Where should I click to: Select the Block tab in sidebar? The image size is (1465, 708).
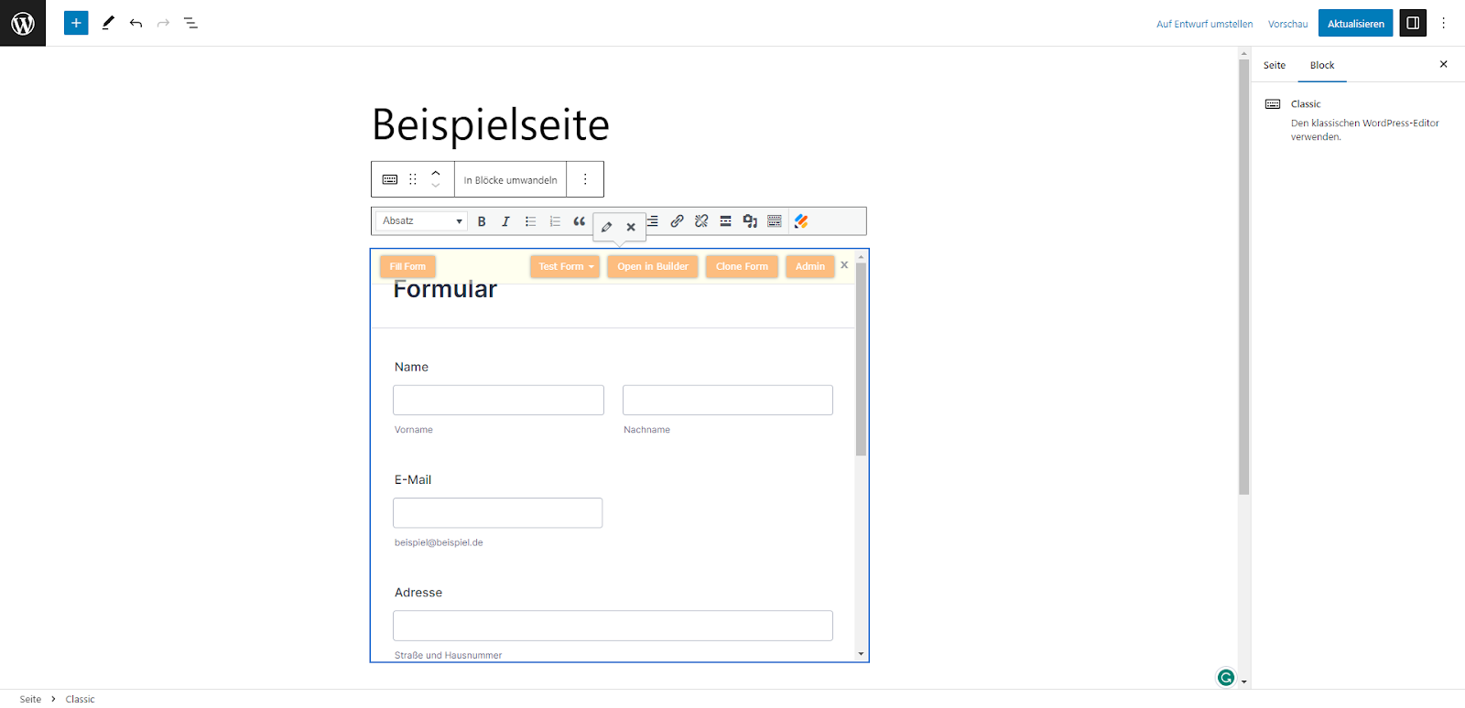pyautogui.click(x=1322, y=66)
